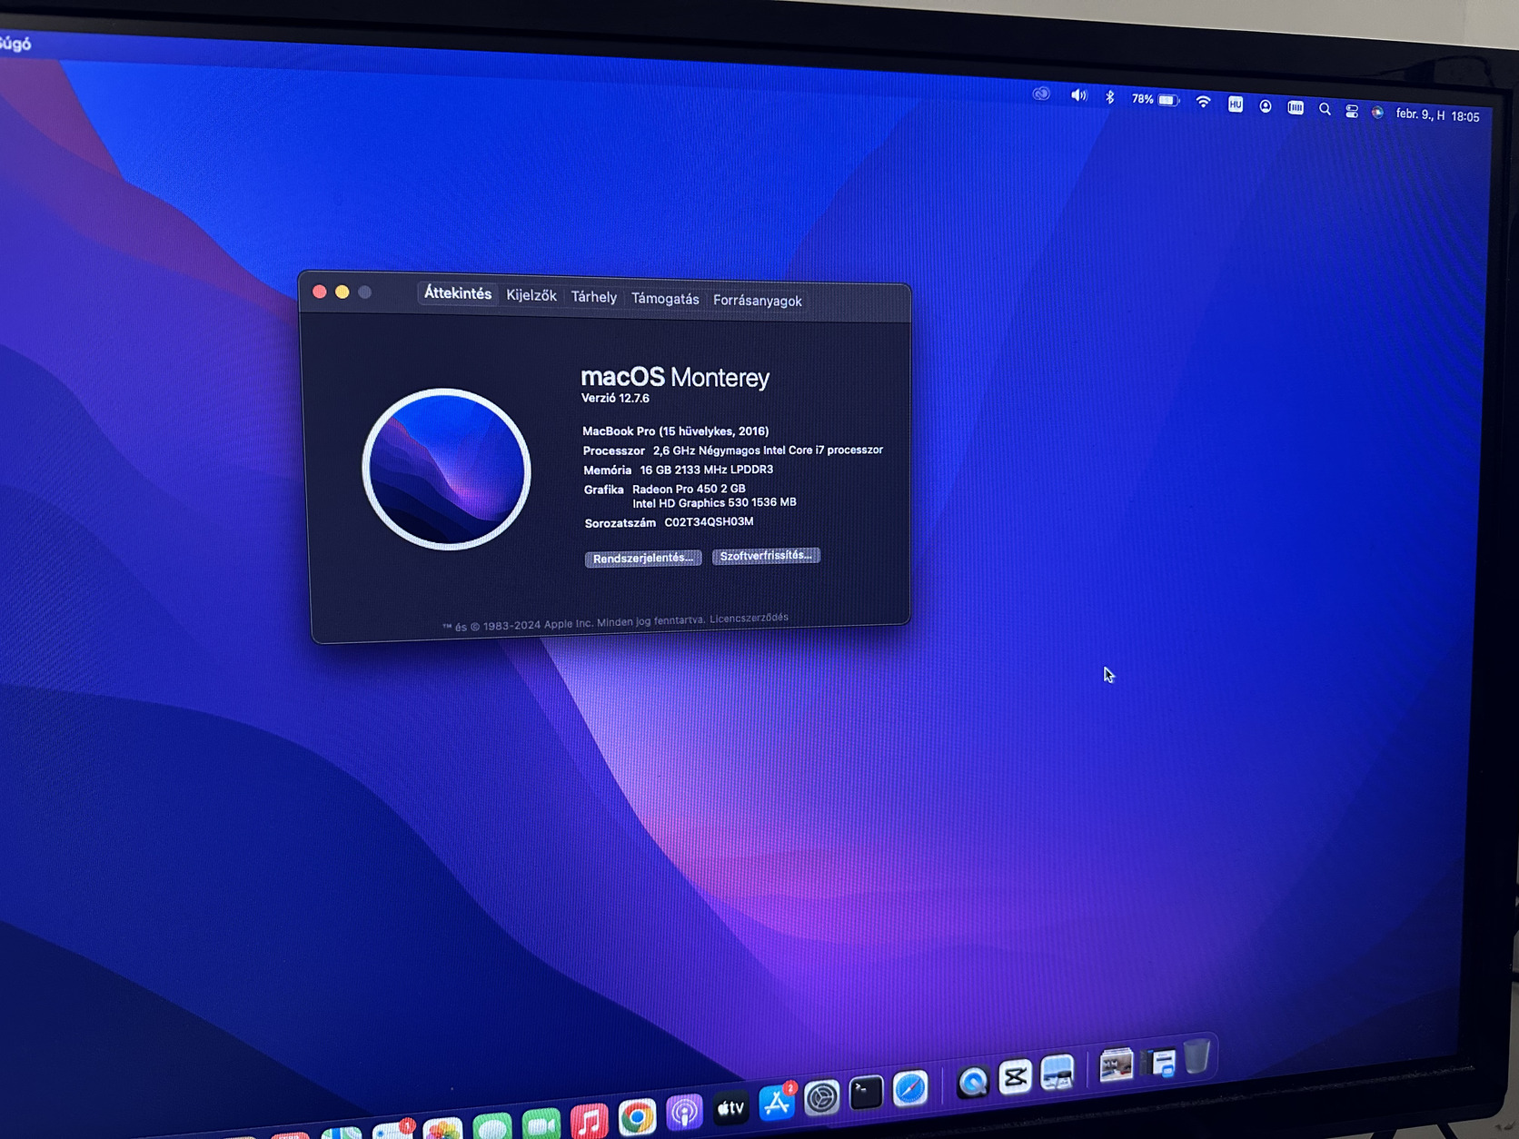Open Messages from the Dock

point(492,1128)
